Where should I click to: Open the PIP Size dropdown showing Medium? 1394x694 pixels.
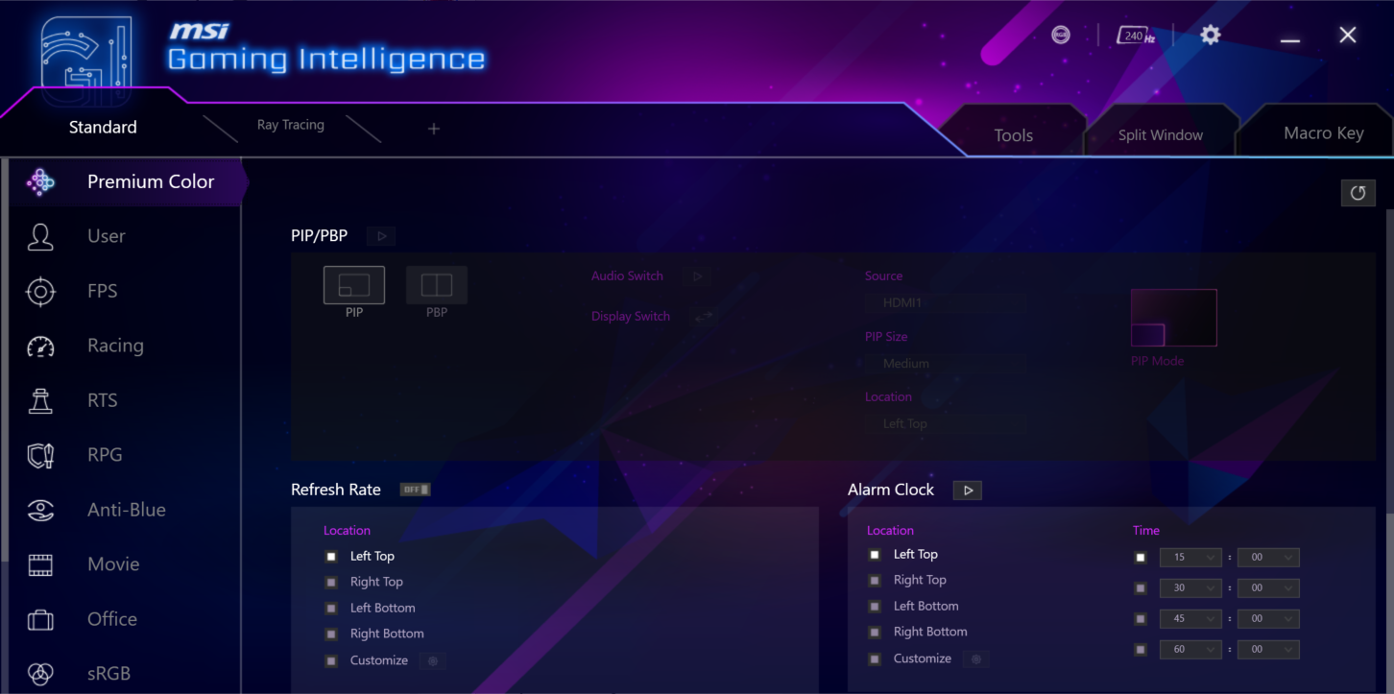point(944,364)
